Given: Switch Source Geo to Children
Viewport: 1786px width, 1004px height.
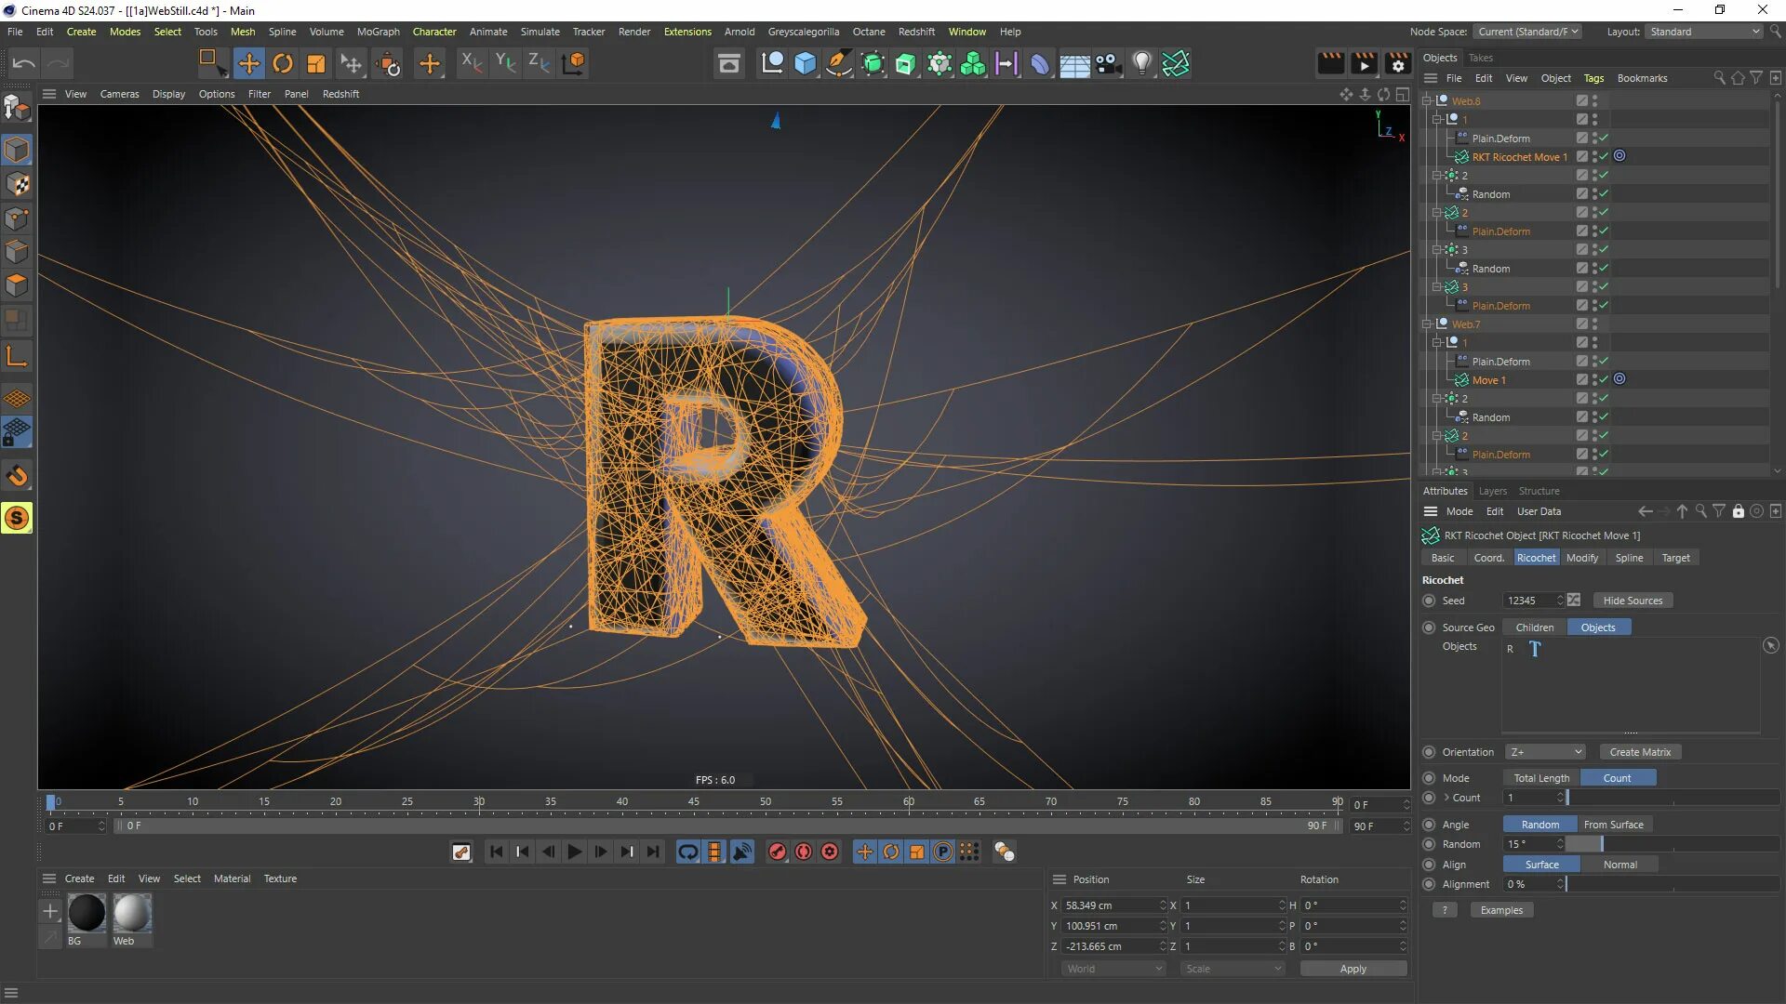Looking at the screenshot, I should click(x=1534, y=627).
